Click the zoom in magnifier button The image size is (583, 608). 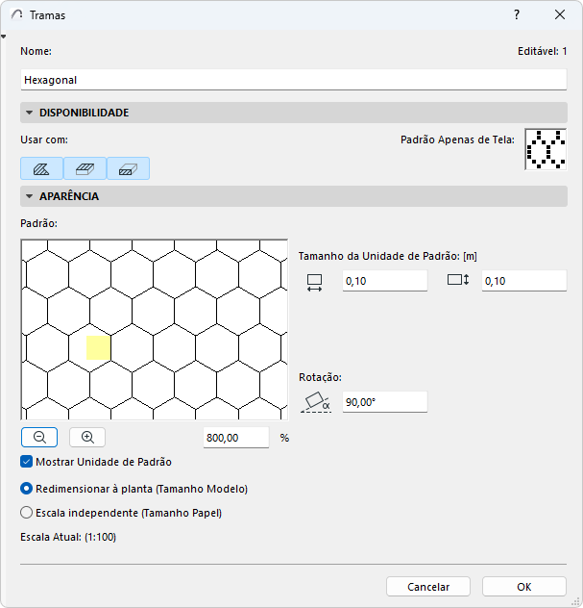87,438
